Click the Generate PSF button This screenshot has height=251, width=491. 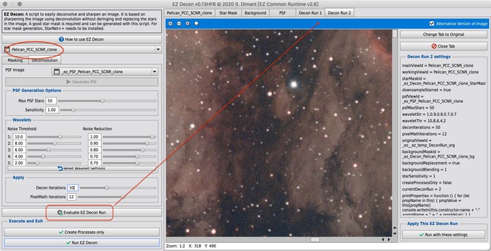pyautogui.click(x=81, y=82)
